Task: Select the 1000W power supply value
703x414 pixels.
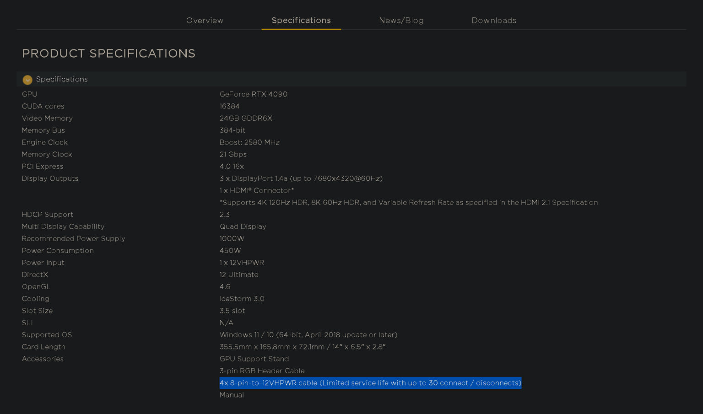Action: click(232, 238)
